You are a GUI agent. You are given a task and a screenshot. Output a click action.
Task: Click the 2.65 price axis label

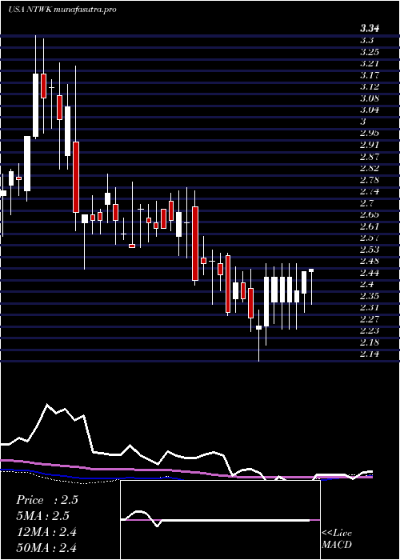click(x=370, y=214)
